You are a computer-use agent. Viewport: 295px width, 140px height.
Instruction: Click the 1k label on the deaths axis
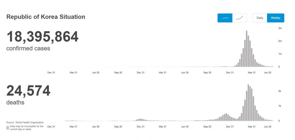[279, 106]
